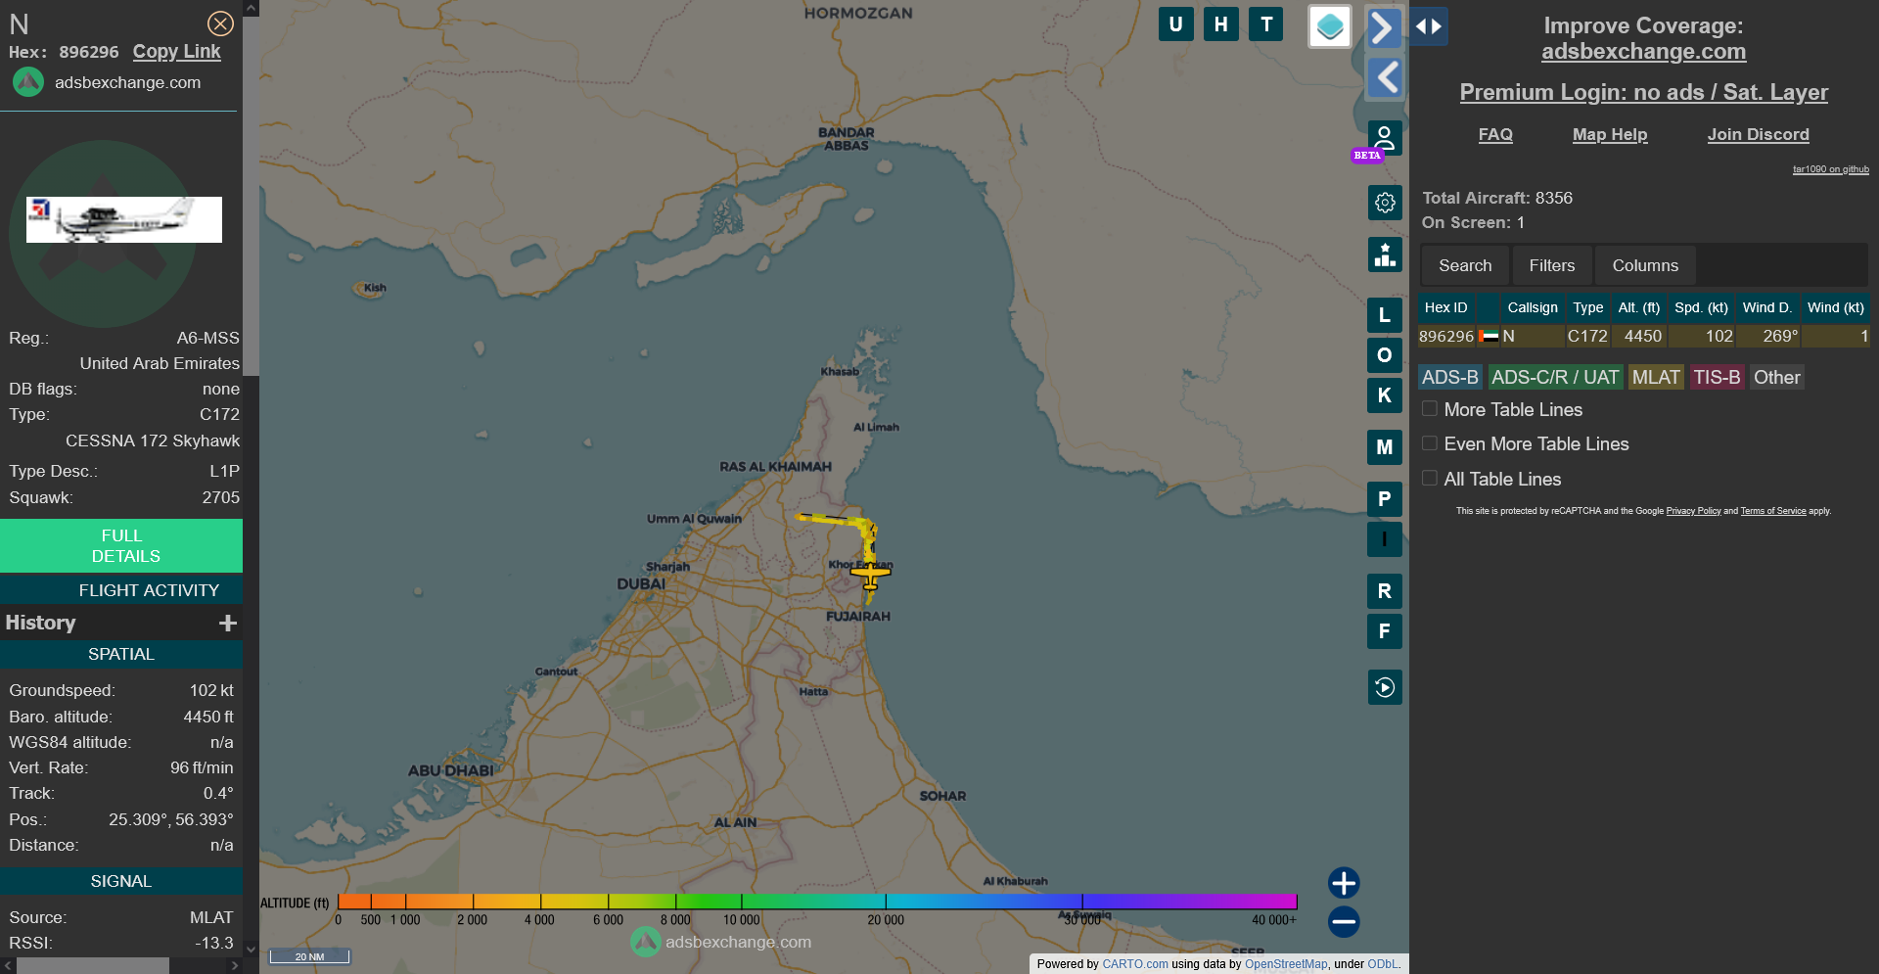Image resolution: width=1879 pixels, height=974 pixels.
Task: Toggle the TIS-B source filter
Action: 1717,377
